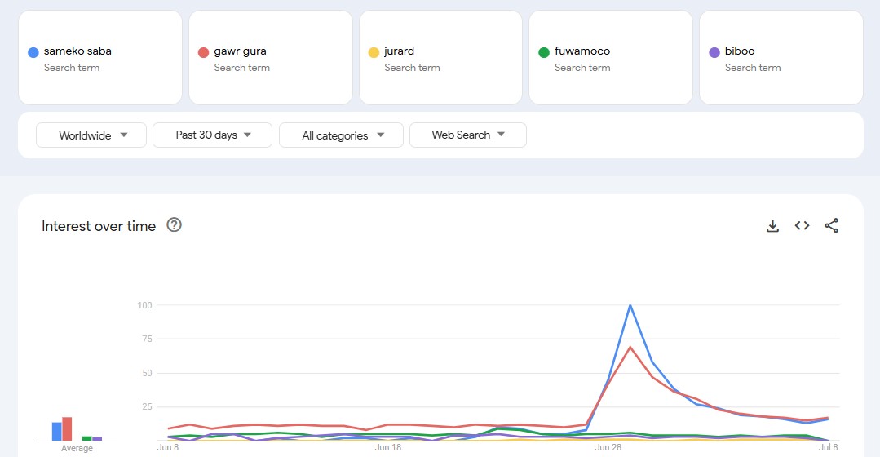Select the fuwamoco search term card

click(x=610, y=58)
